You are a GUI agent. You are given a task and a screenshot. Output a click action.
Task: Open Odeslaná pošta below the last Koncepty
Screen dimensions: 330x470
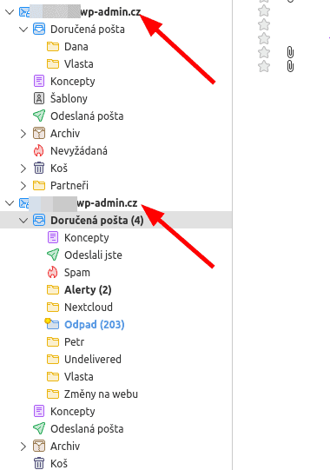[87, 429]
